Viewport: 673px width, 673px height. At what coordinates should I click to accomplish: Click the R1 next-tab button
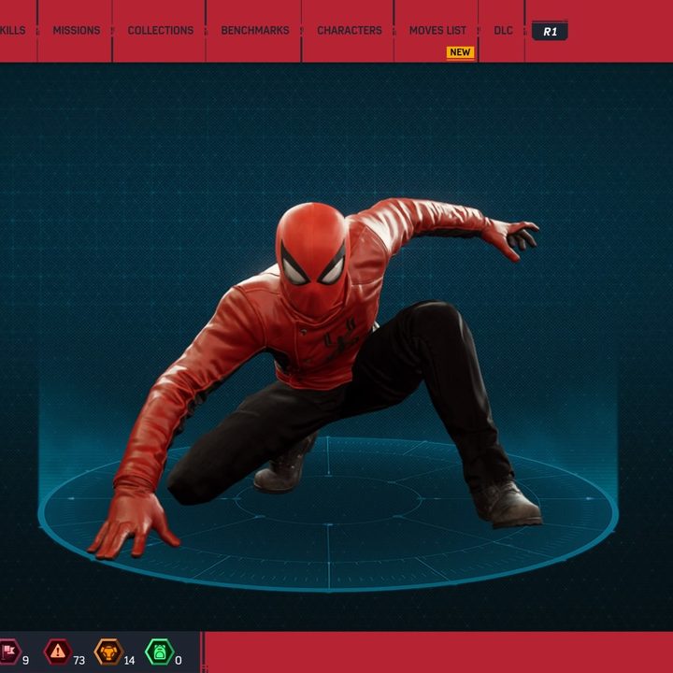click(x=550, y=31)
